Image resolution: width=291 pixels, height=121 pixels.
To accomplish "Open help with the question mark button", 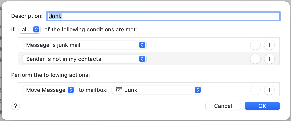I will [x=16, y=106].
